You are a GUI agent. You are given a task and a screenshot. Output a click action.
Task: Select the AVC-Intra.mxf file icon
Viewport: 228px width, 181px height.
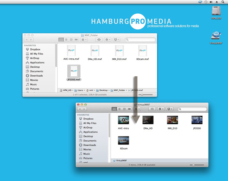click(x=71, y=50)
